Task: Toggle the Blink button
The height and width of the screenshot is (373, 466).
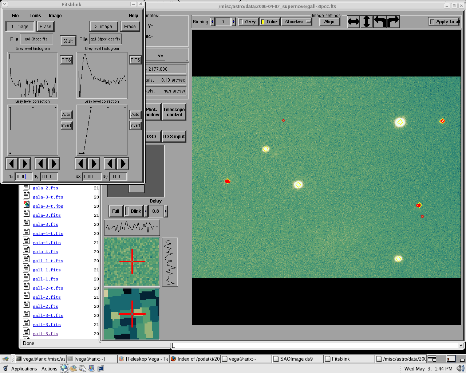Action: click(x=134, y=211)
